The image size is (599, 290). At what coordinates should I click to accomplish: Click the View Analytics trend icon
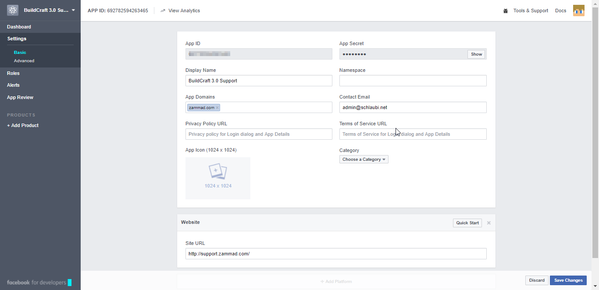pos(163,11)
